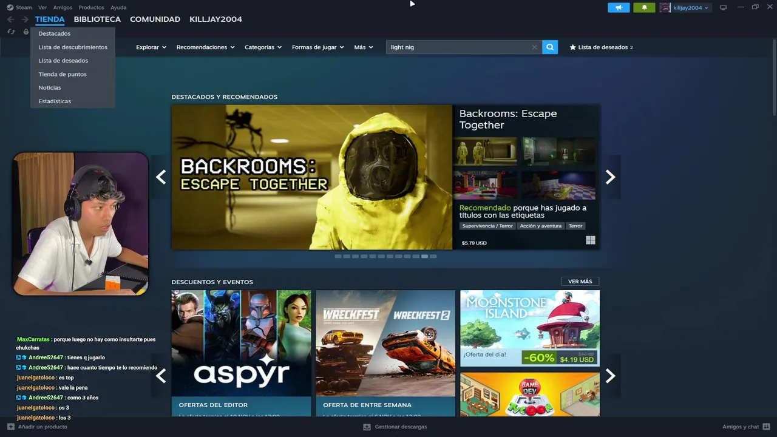Open the Ayuda menu
This screenshot has width=777, height=437.
pos(118,7)
